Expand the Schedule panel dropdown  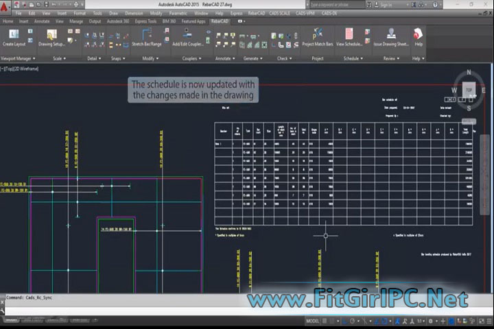click(x=352, y=58)
